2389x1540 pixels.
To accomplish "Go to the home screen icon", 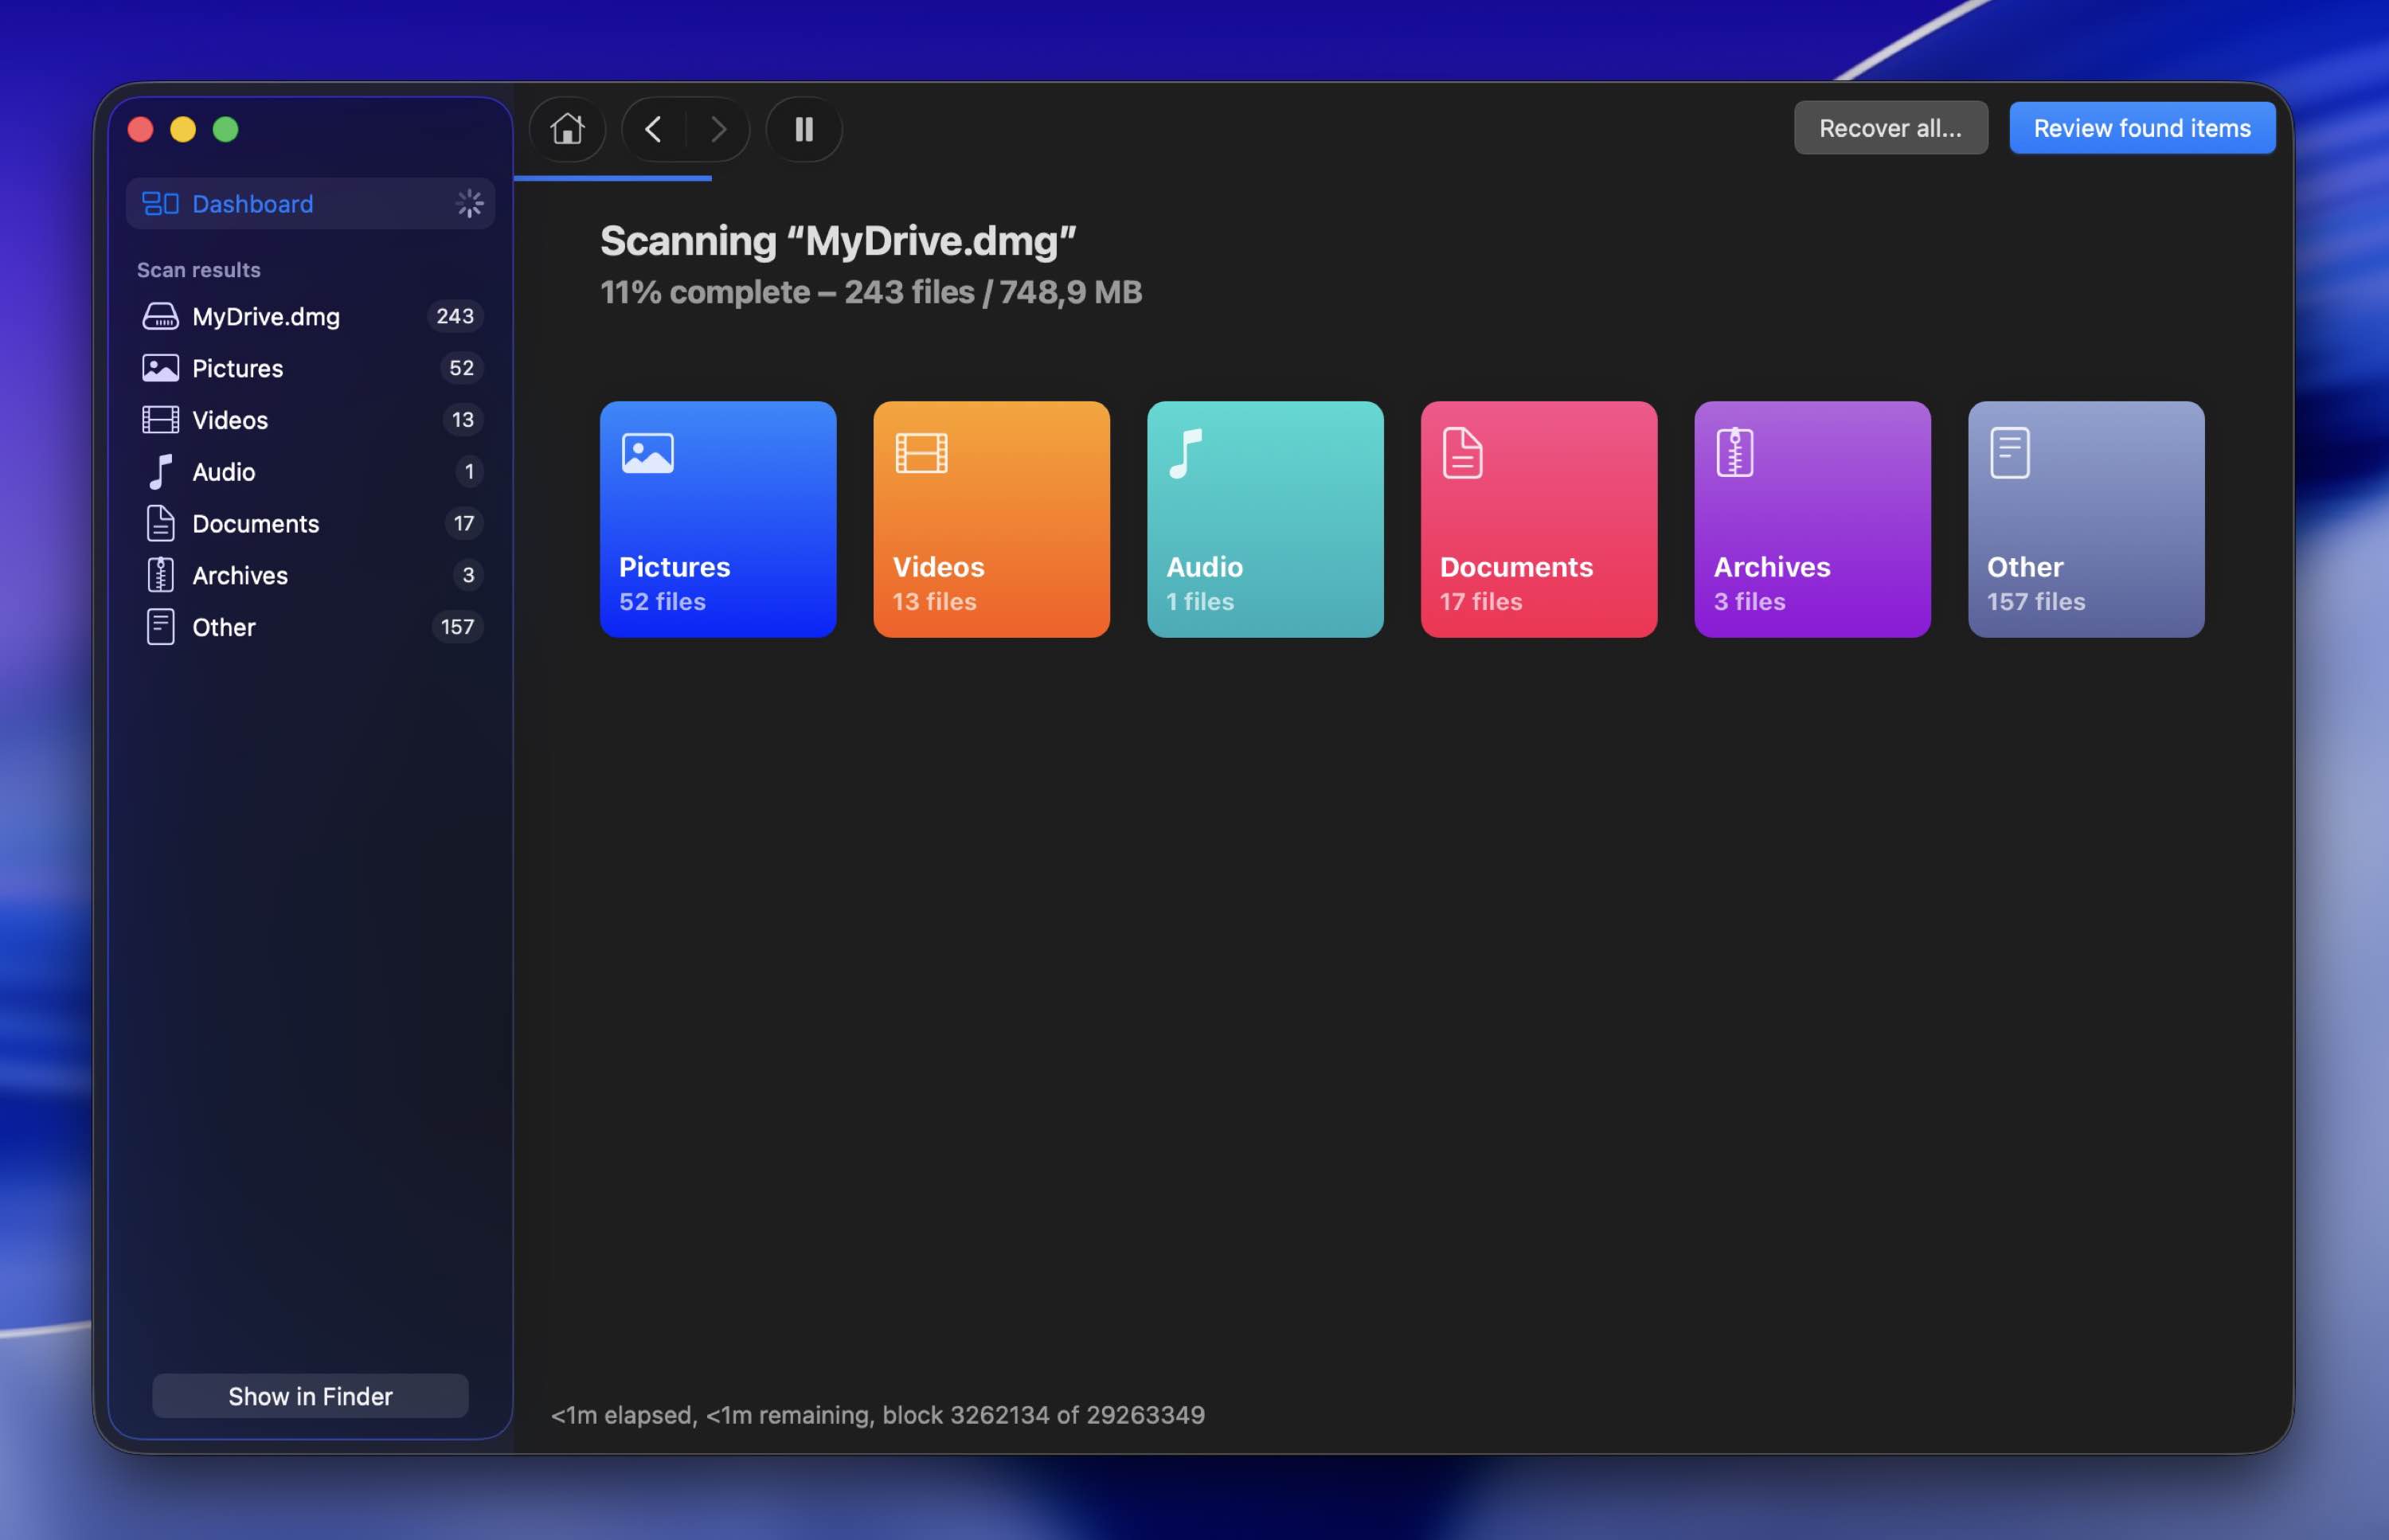I will tap(567, 129).
